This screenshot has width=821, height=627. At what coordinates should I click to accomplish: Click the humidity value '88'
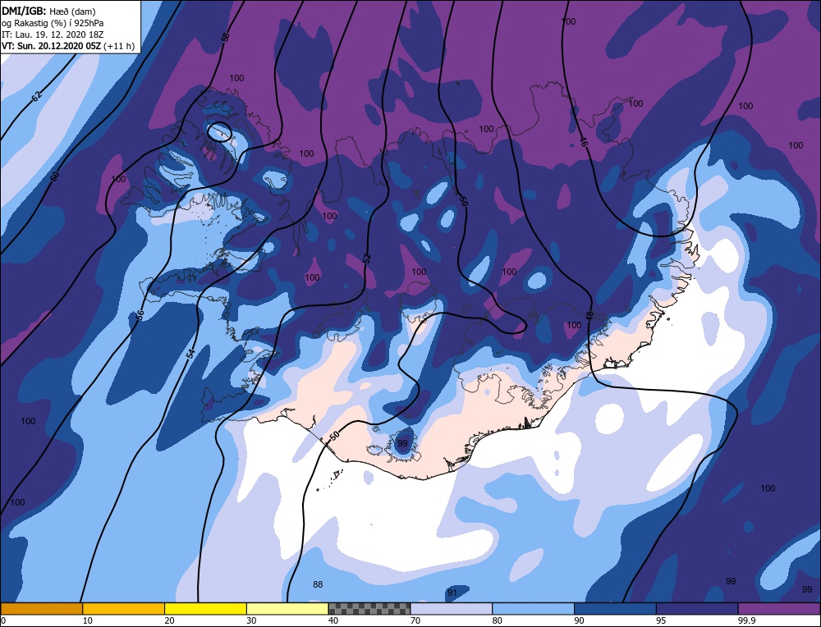click(x=318, y=584)
